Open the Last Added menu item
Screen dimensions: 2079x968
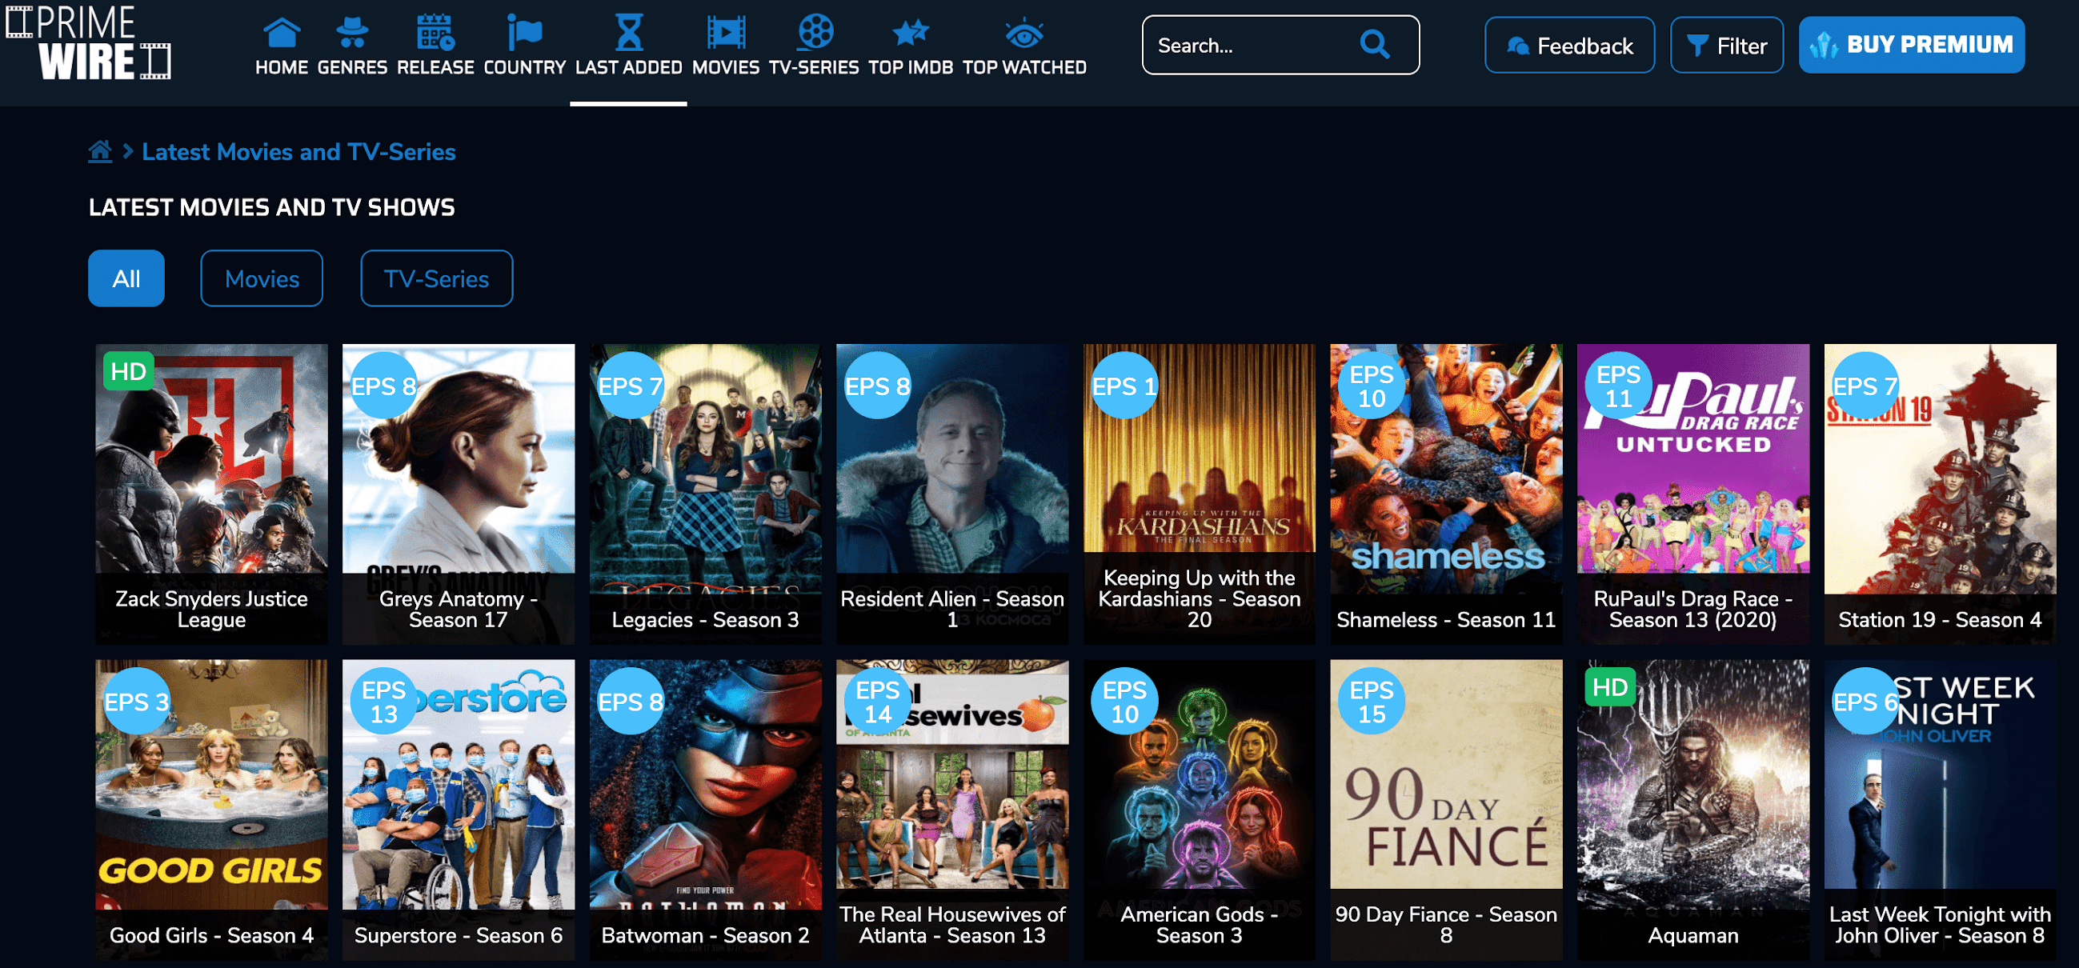(x=628, y=46)
